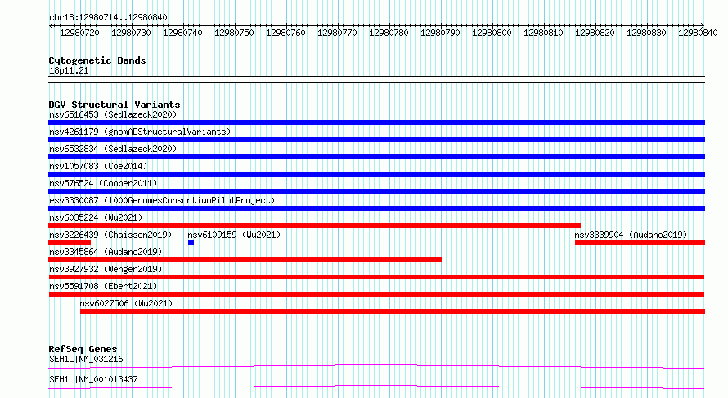Click ruler position 12980780
The width and height of the screenshot is (728, 398).
389,33
